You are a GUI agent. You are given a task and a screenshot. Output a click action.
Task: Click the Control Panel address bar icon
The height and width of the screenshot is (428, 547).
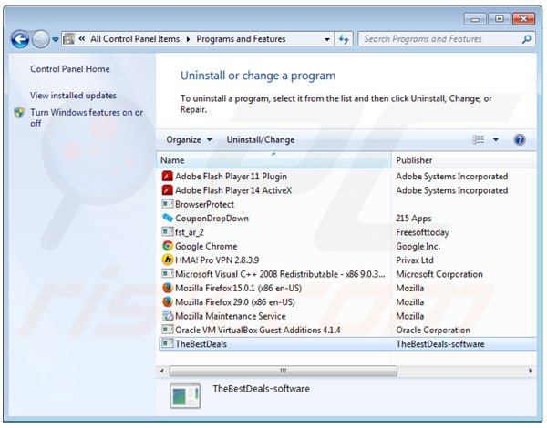68,39
